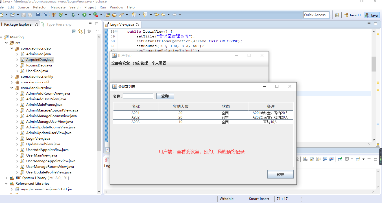Close the LoginView.java editor tab
The image size is (382, 203).
(138, 24)
